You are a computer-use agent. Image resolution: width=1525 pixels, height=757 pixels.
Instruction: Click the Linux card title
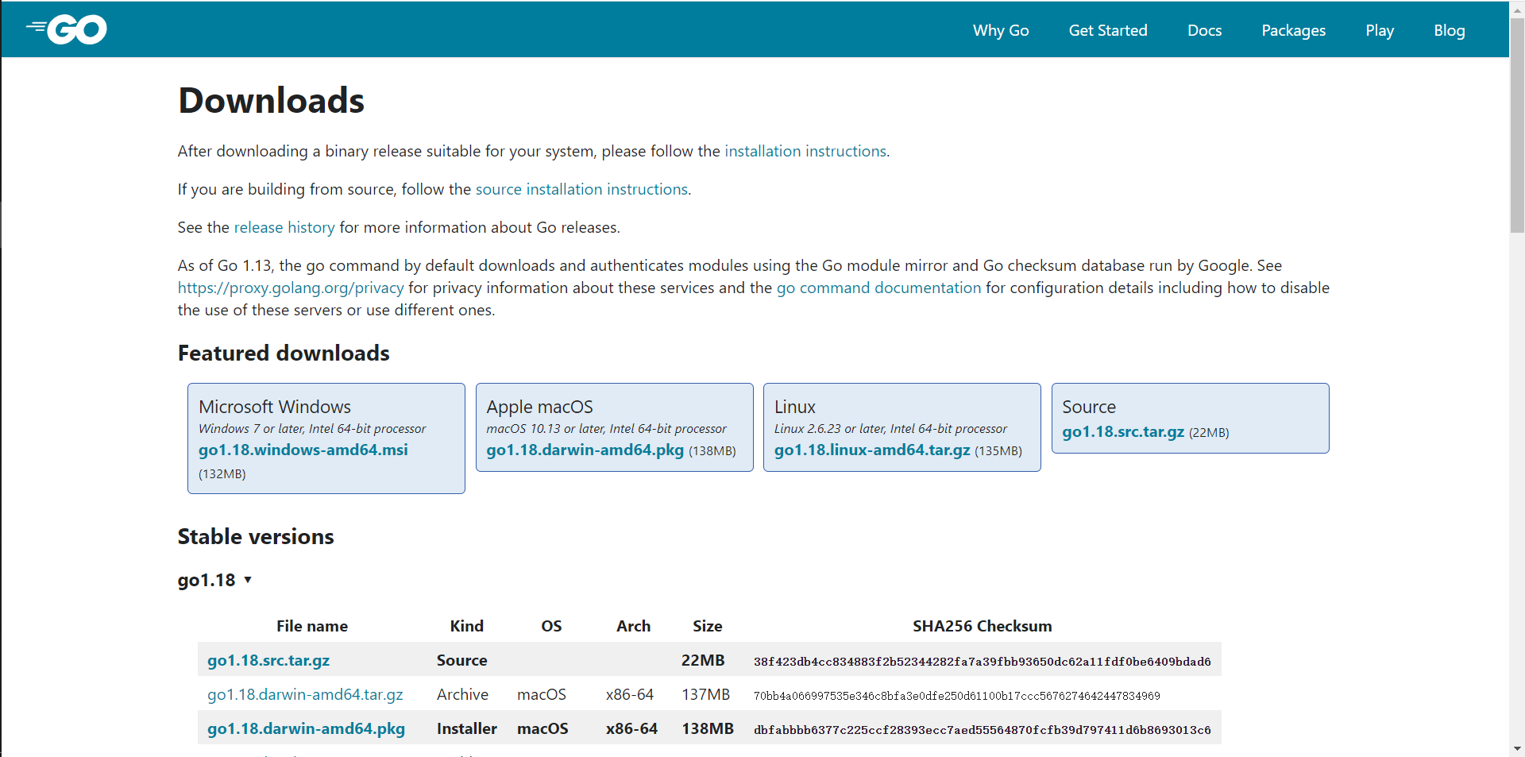pyautogui.click(x=795, y=407)
